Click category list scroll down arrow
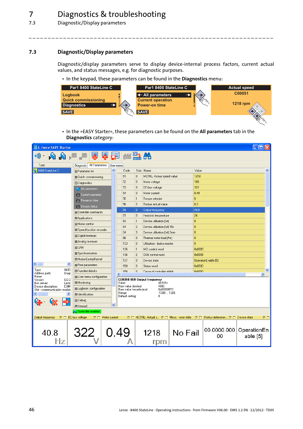303x429 pixels. click(x=114, y=305)
